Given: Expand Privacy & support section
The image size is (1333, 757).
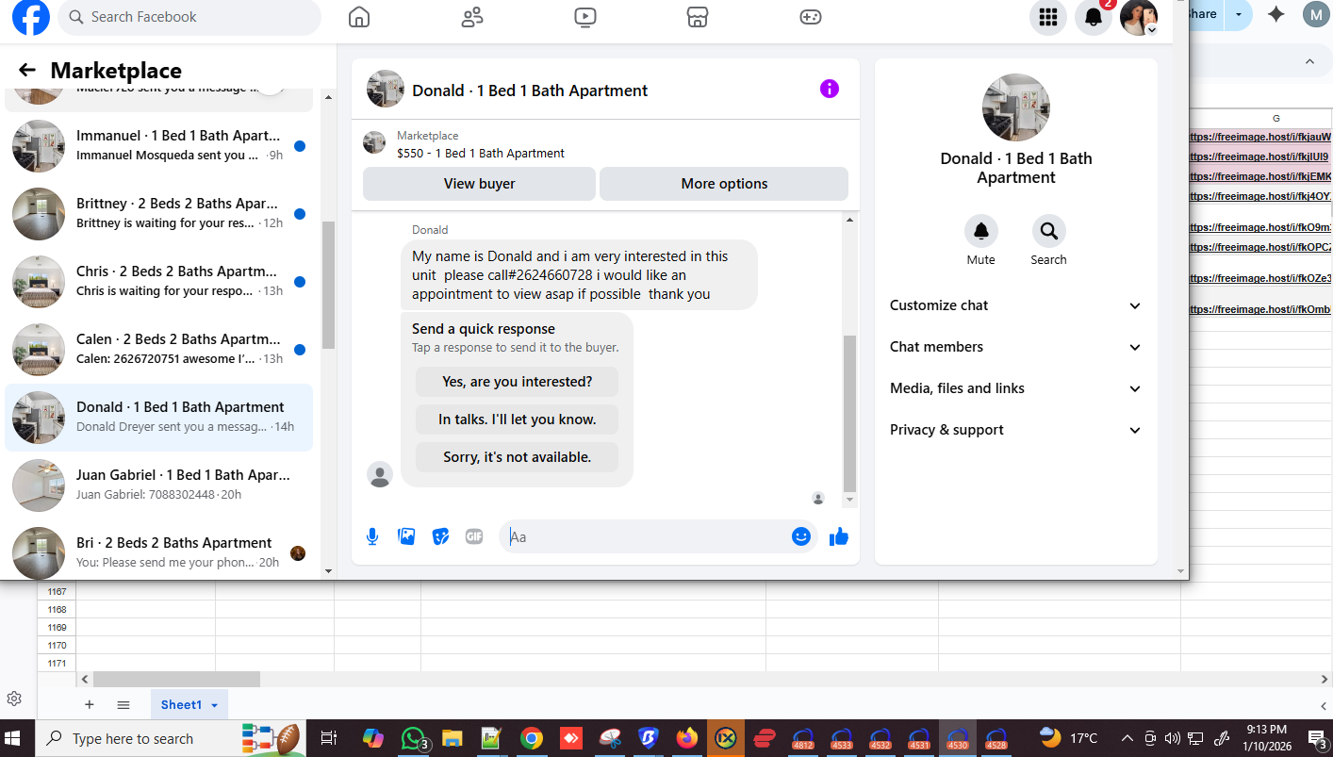Looking at the screenshot, I should pos(1015,430).
